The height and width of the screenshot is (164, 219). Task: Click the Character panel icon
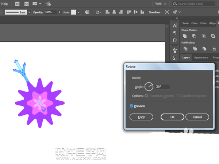[x=175, y=25]
